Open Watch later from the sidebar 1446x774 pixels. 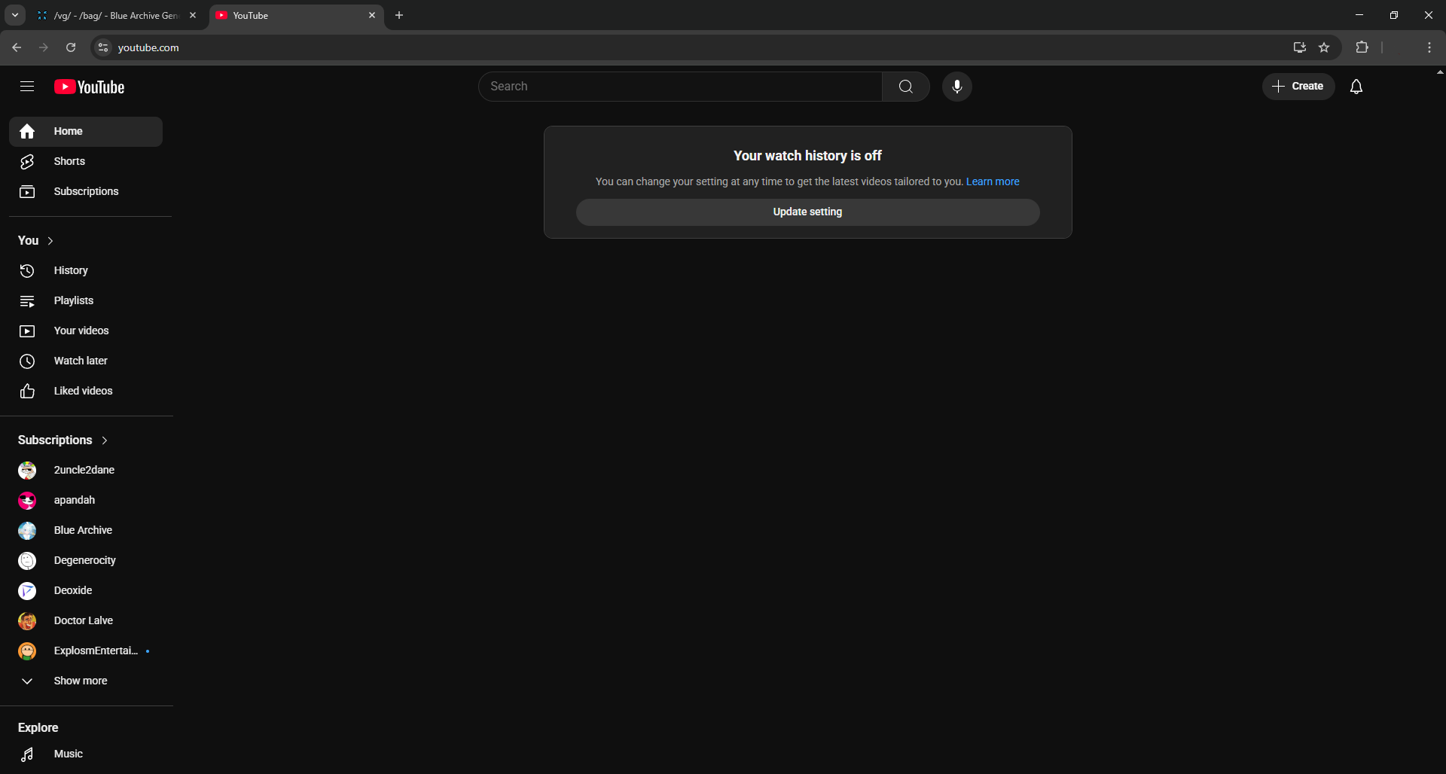[86, 361]
